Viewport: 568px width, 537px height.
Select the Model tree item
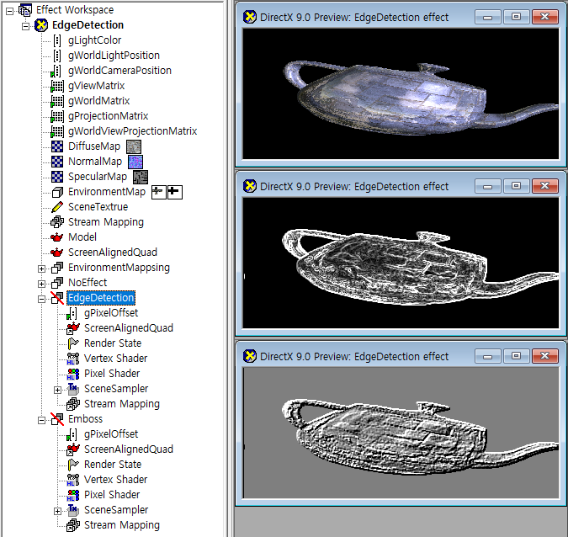(82, 237)
